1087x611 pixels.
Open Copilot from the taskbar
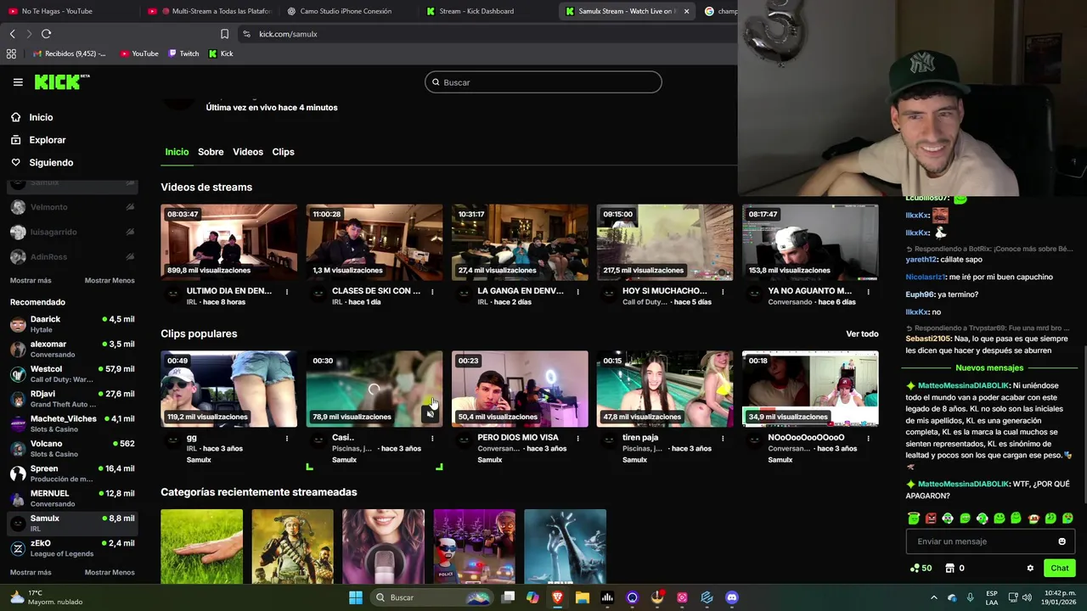pyautogui.click(x=532, y=597)
